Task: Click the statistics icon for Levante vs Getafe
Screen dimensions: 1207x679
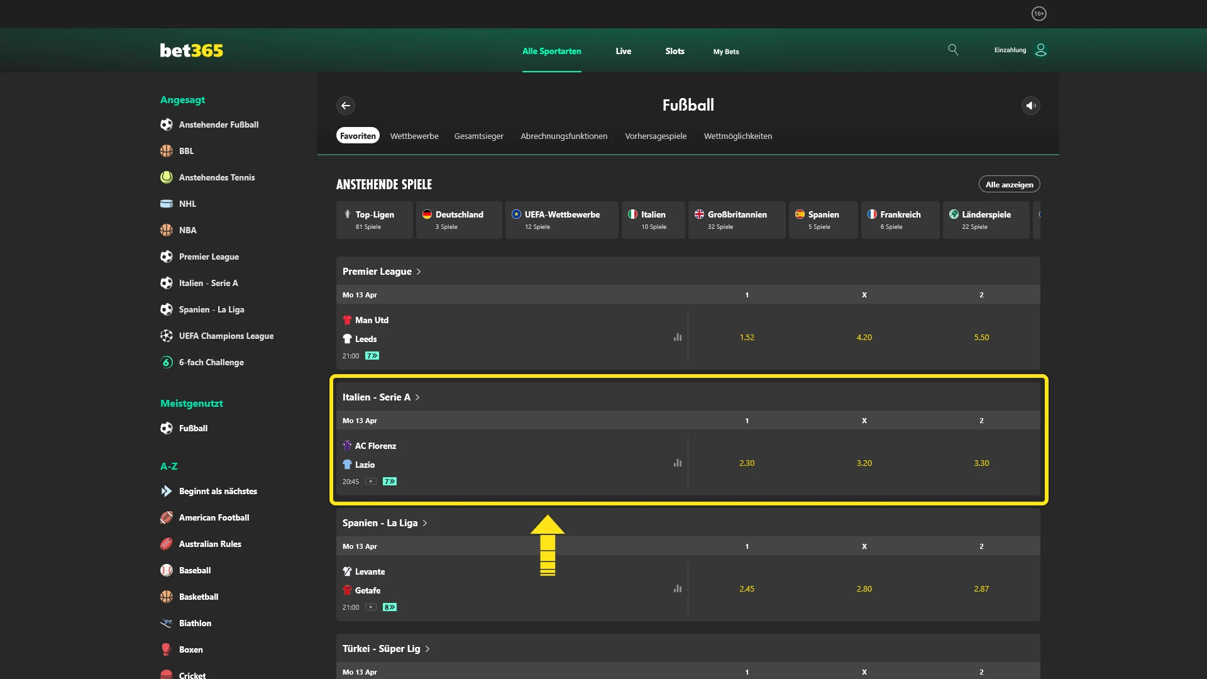Action: pos(678,588)
